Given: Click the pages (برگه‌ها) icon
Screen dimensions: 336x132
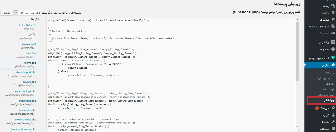Looking at the screenshot, I should (x=333, y=13).
